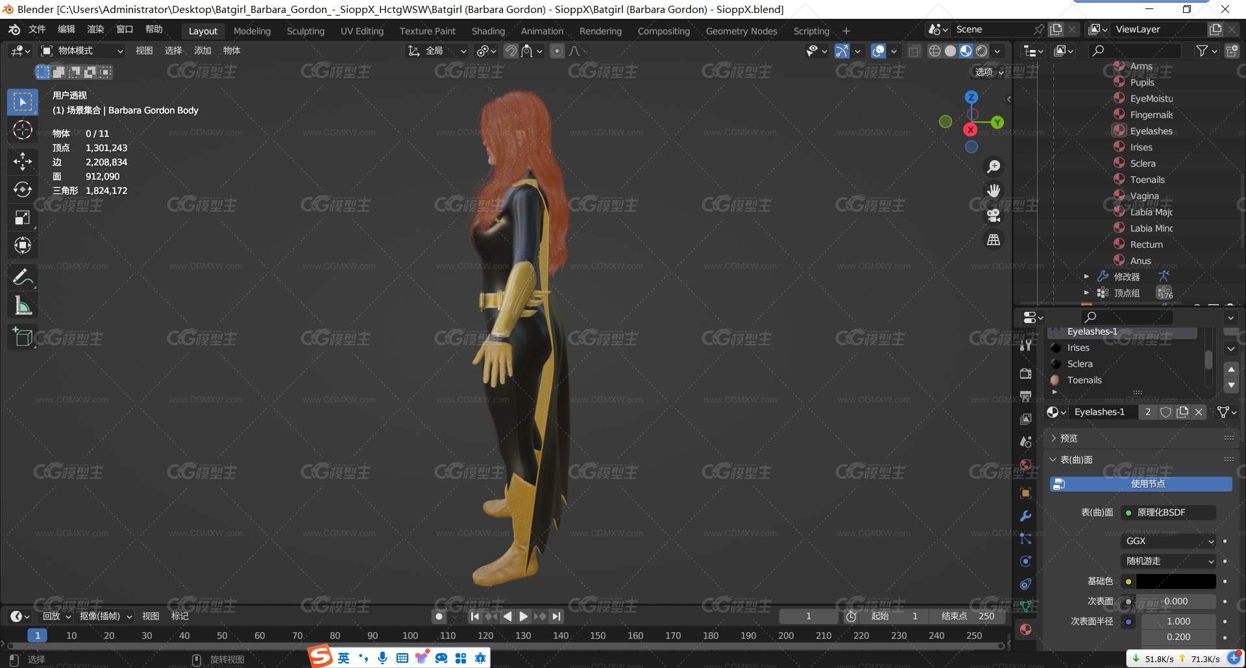
Task: Open the 抠像(插帧) keying dropdown
Action: pyautogui.click(x=106, y=617)
